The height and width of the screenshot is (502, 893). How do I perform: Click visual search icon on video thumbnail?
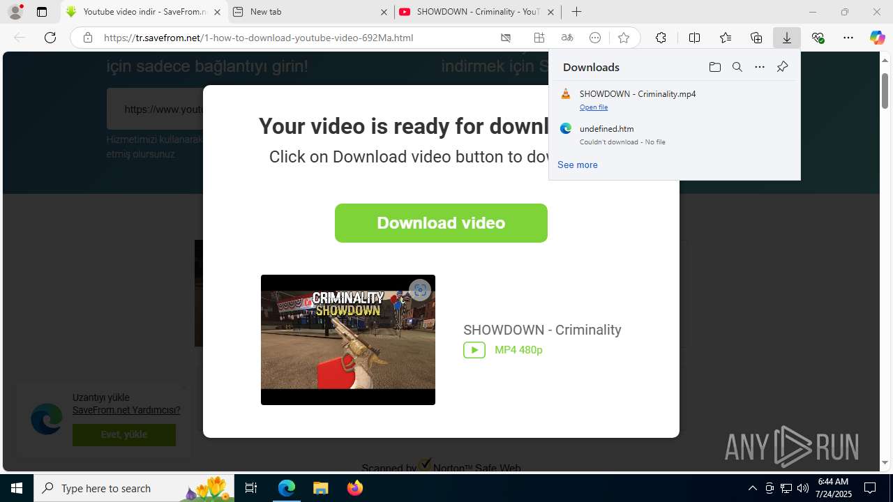[420, 290]
